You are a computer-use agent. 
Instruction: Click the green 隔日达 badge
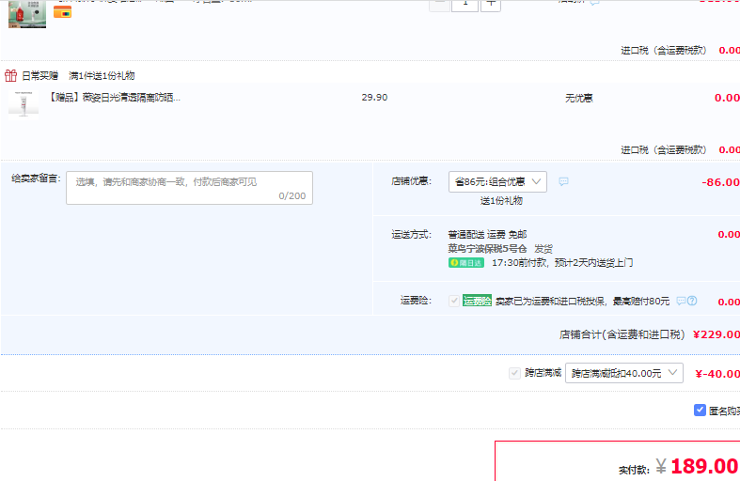(x=465, y=263)
